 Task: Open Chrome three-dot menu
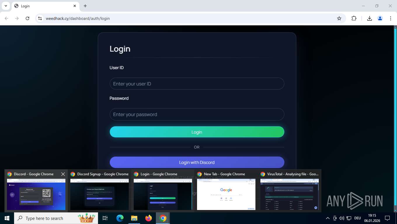click(x=391, y=18)
